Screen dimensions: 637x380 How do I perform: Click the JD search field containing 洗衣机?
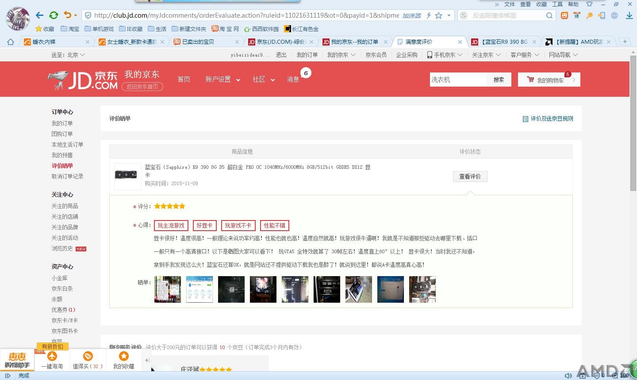[458, 80]
